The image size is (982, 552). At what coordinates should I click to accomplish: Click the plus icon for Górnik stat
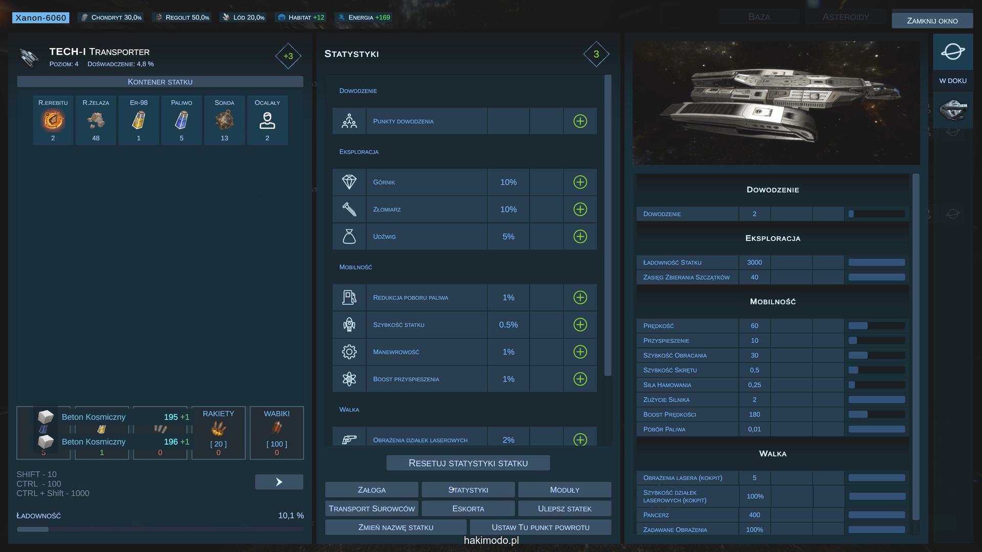click(x=580, y=182)
